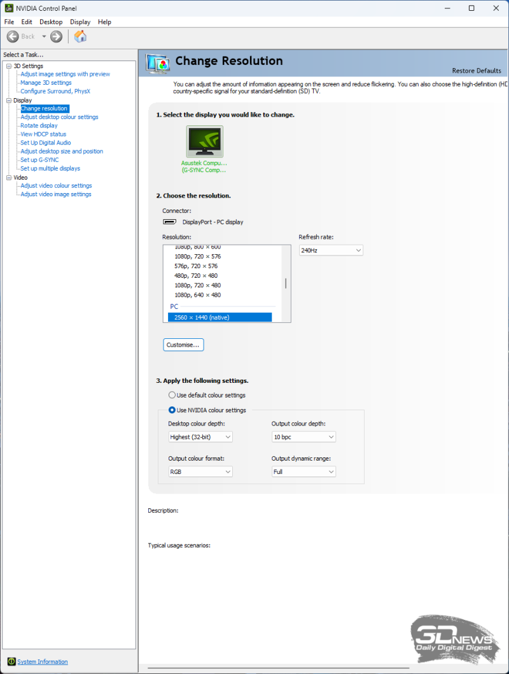Select the Asustek display monitor icon
Screen dimensions: 509x674
coord(205,141)
